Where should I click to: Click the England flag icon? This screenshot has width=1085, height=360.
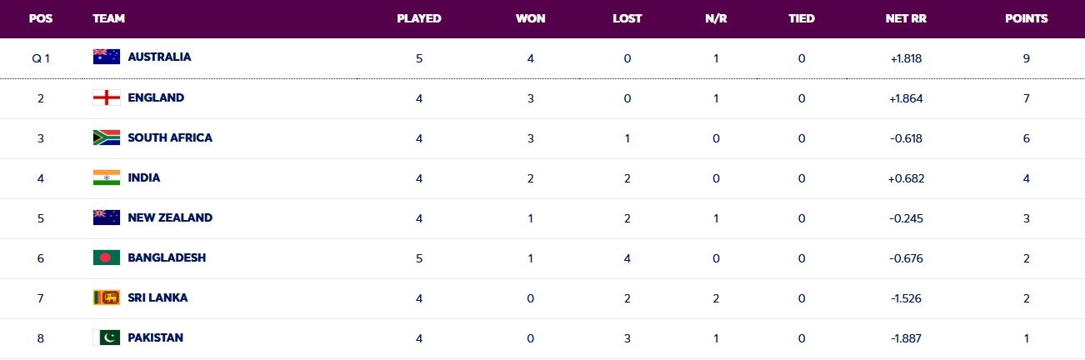coord(107,97)
